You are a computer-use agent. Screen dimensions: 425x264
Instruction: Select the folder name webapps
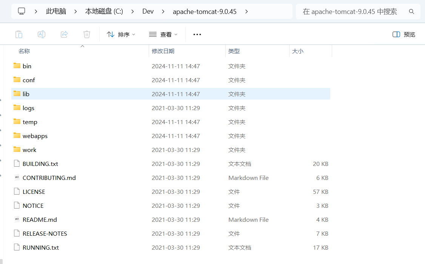[35, 136]
